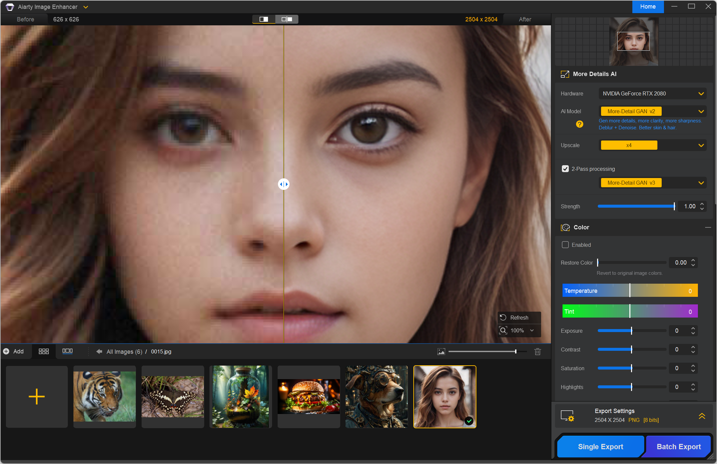Screen dimensions: 717x464
Task: Open the Export Settings gear icon
Action: [x=567, y=416]
